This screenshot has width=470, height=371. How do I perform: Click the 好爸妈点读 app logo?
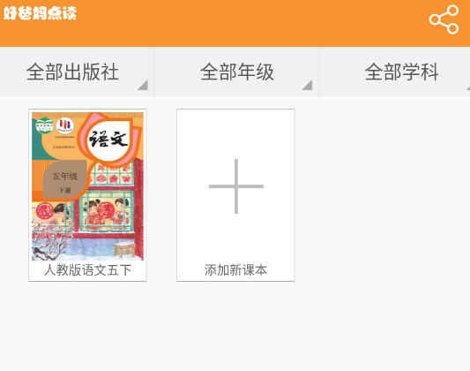point(40,13)
